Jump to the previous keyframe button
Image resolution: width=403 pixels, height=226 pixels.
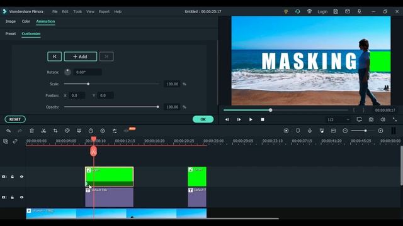point(55,56)
